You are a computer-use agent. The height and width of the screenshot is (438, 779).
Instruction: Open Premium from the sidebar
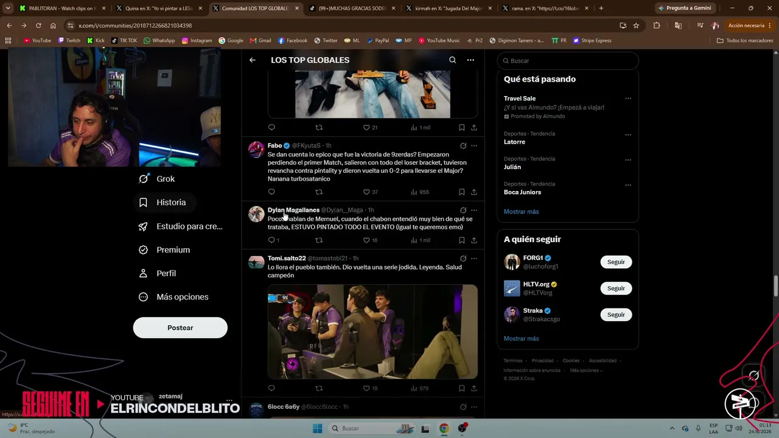click(164, 250)
